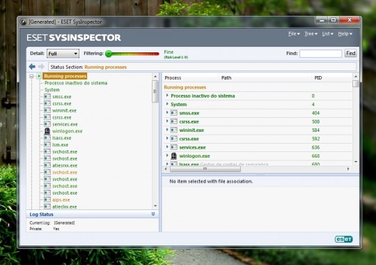376x265 pixels.
Task: Click icon of csrss.exe with PID 508
Action: 174,121
